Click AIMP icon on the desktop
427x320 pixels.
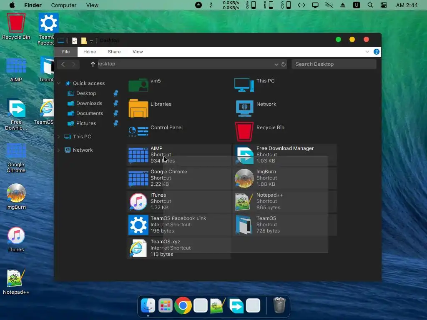(x=16, y=70)
